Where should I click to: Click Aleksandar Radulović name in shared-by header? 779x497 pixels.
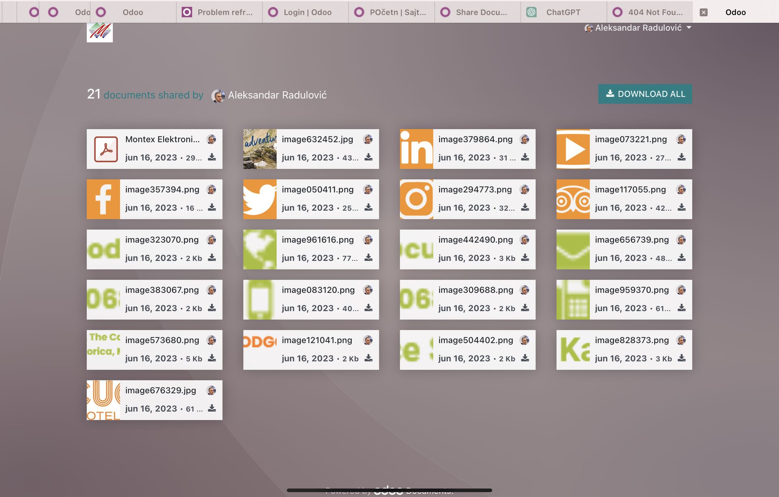(277, 95)
